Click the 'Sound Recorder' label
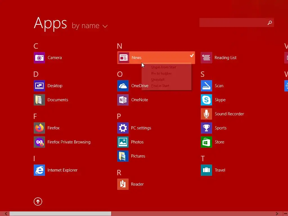 (229, 114)
